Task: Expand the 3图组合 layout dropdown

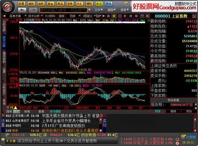Action: click(95, 16)
